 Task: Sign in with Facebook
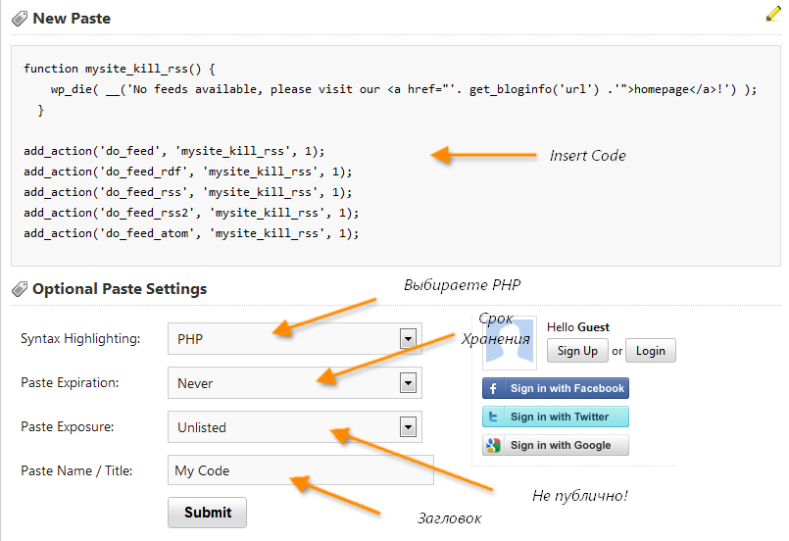(x=556, y=388)
